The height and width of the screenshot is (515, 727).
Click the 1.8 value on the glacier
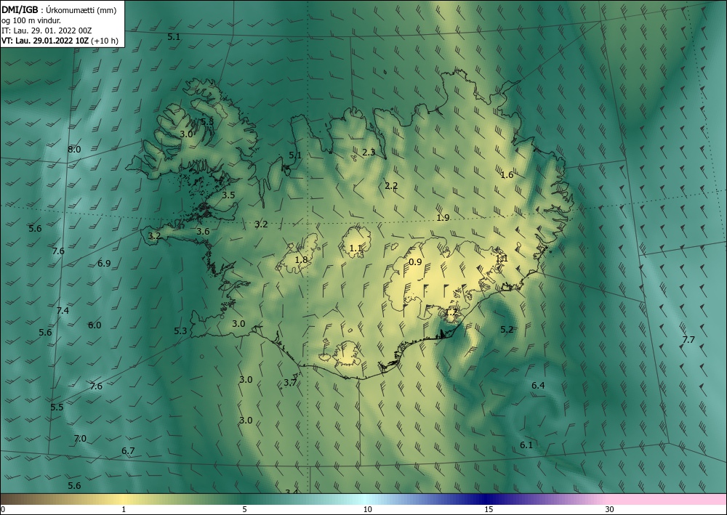pos(302,259)
